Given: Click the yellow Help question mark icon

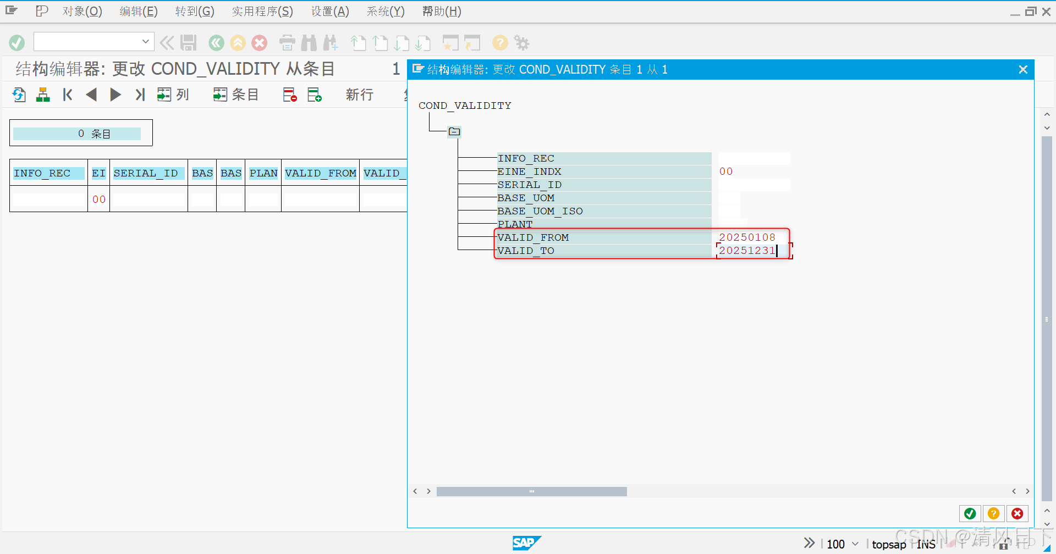Looking at the screenshot, I should [500, 42].
